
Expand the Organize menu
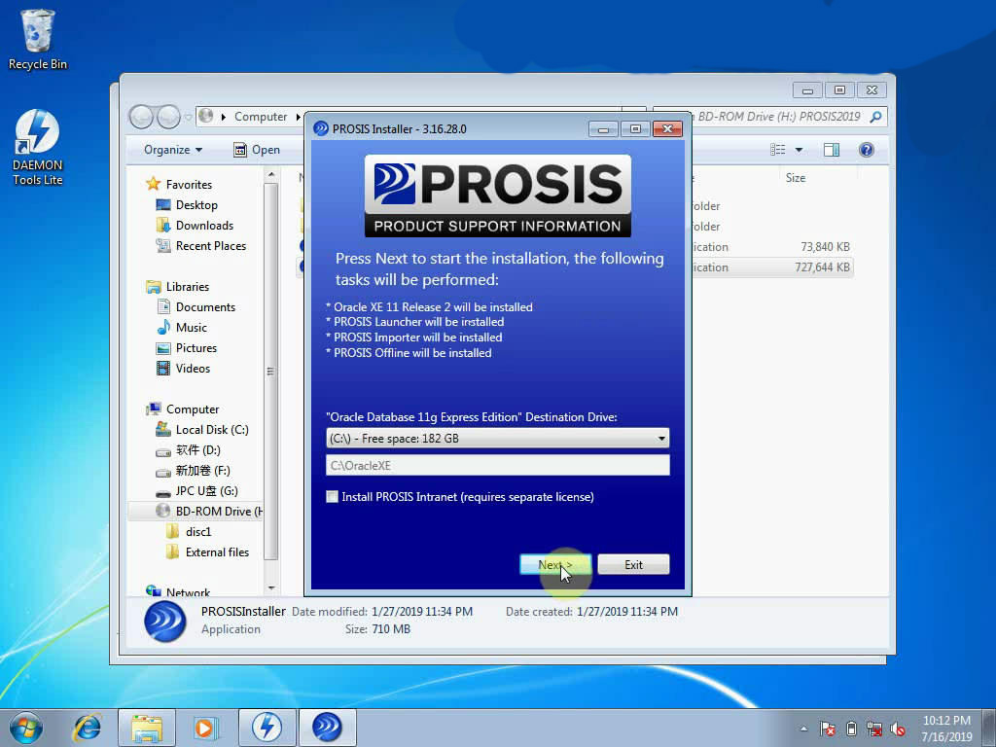click(x=173, y=150)
